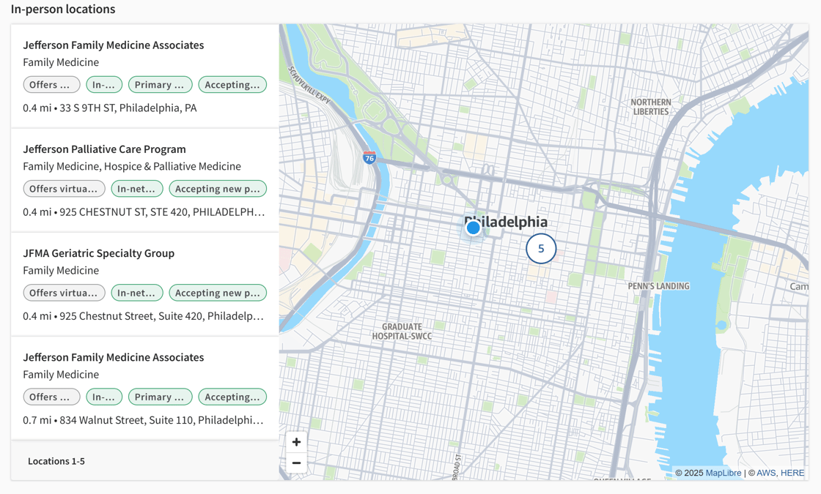Click 'Offers virtua...' tag on Palliative Care card
This screenshot has width=821, height=494.
pyautogui.click(x=64, y=189)
